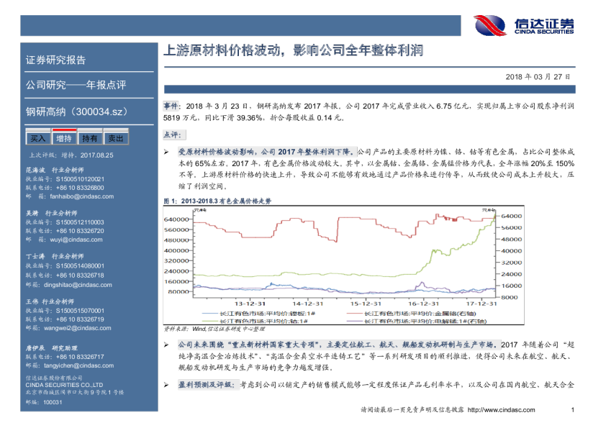Select the 持有 rating box
The image size is (606, 428).
coord(90,138)
